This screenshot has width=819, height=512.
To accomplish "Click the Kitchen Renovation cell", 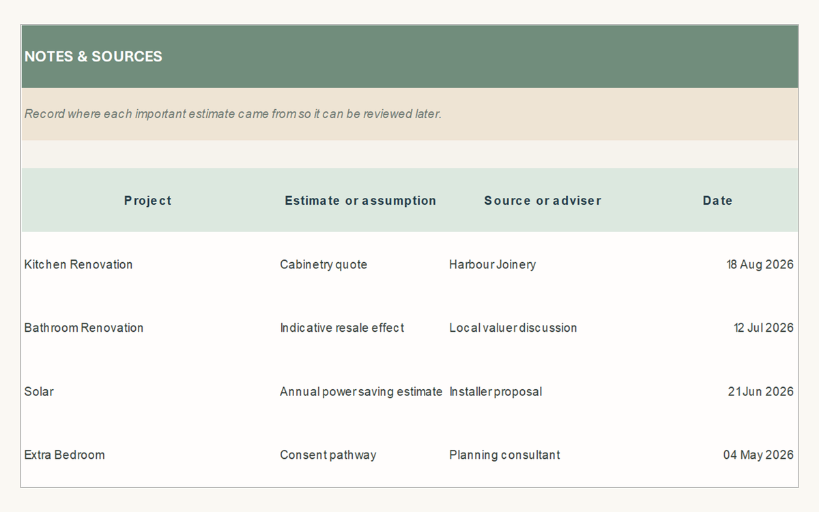I will (x=78, y=264).
